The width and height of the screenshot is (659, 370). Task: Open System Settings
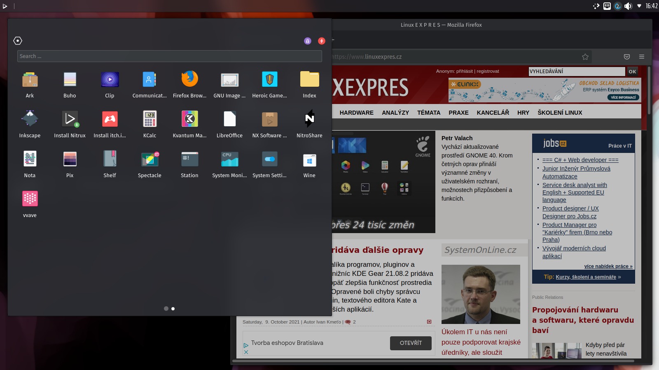269,164
